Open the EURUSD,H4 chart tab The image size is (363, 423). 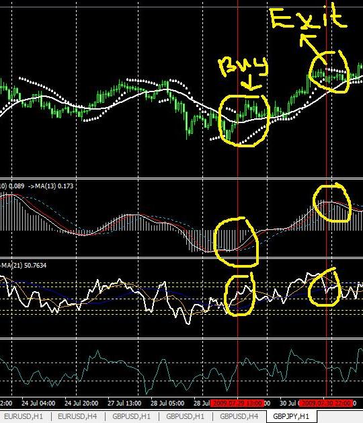(x=77, y=416)
